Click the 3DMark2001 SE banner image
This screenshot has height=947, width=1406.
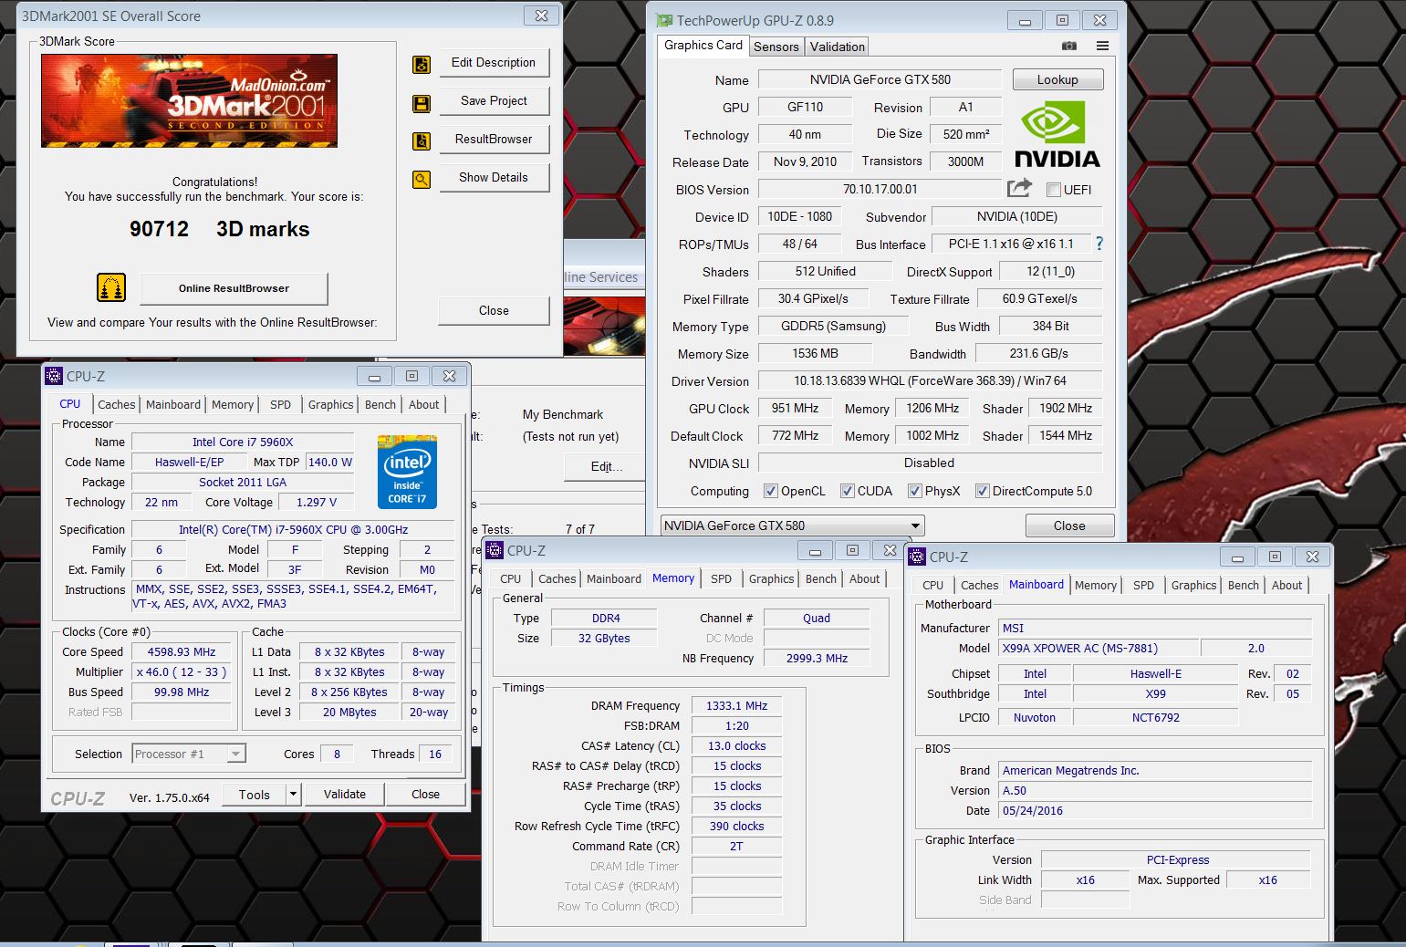pyautogui.click(x=189, y=100)
